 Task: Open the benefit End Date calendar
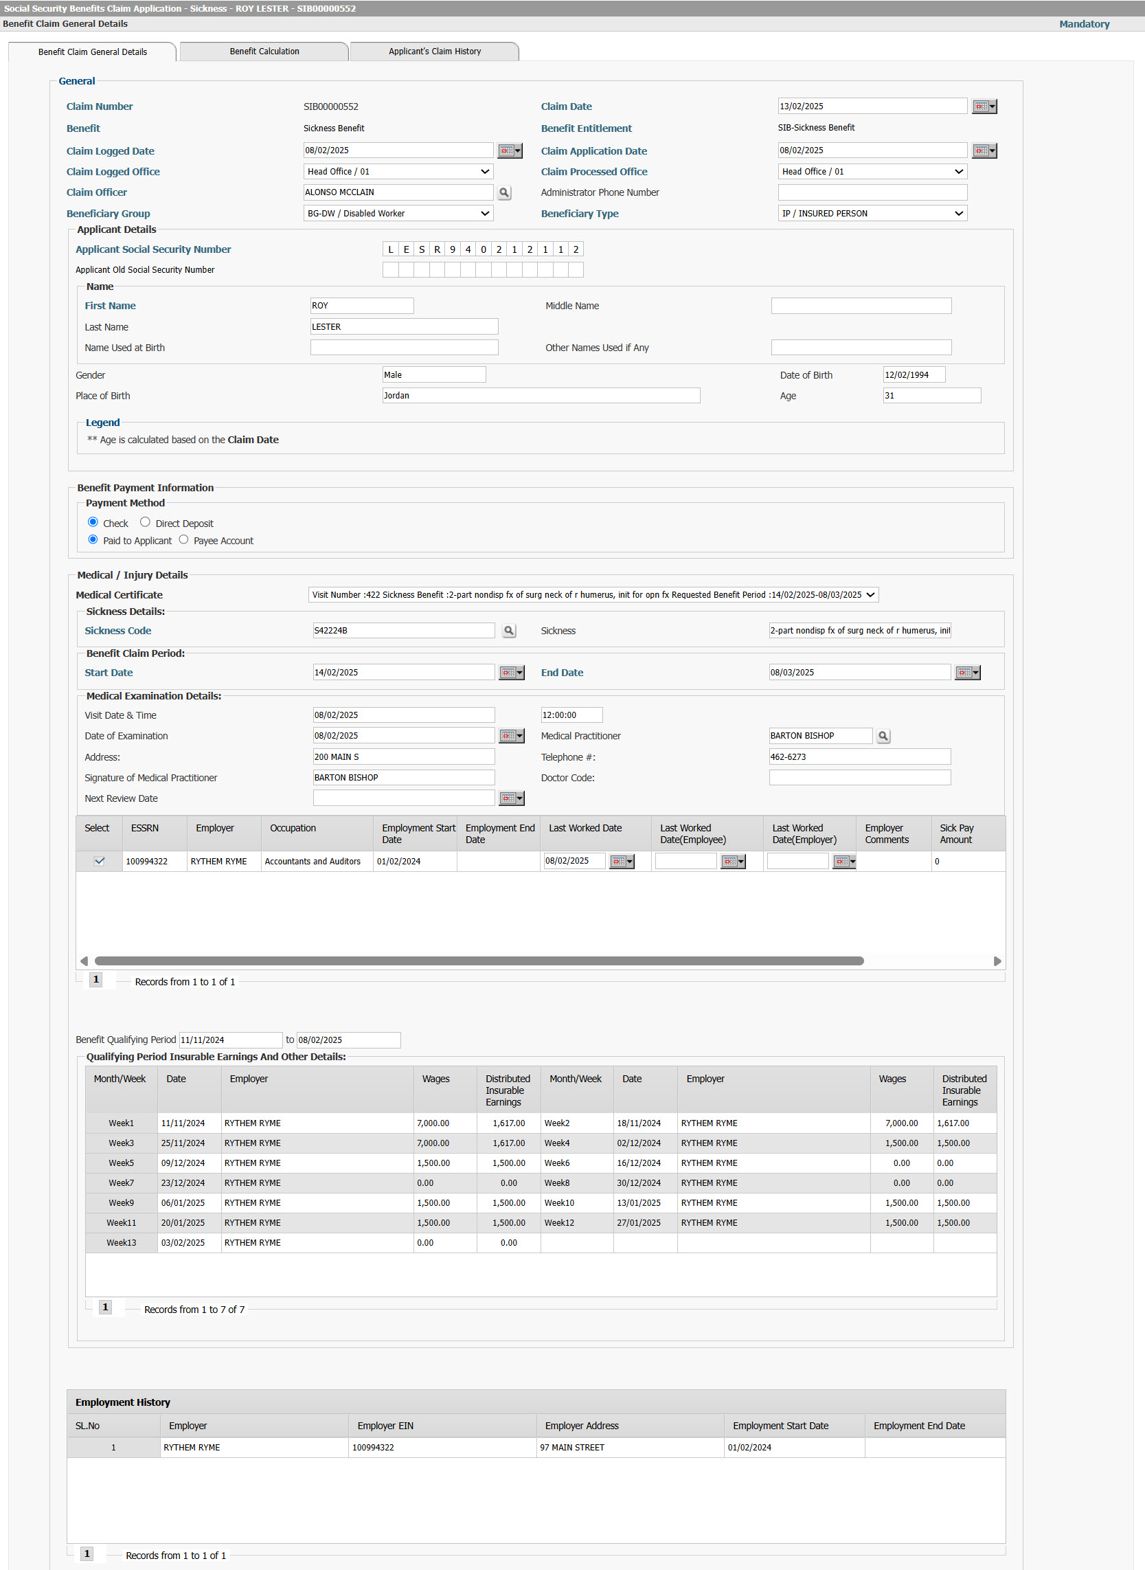click(968, 673)
